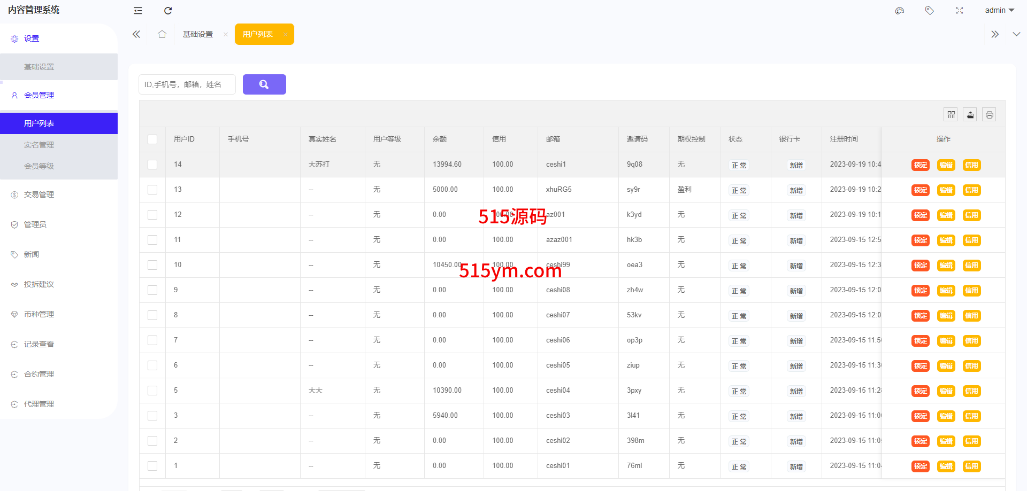Click the tag note icon in header

[930, 11]
